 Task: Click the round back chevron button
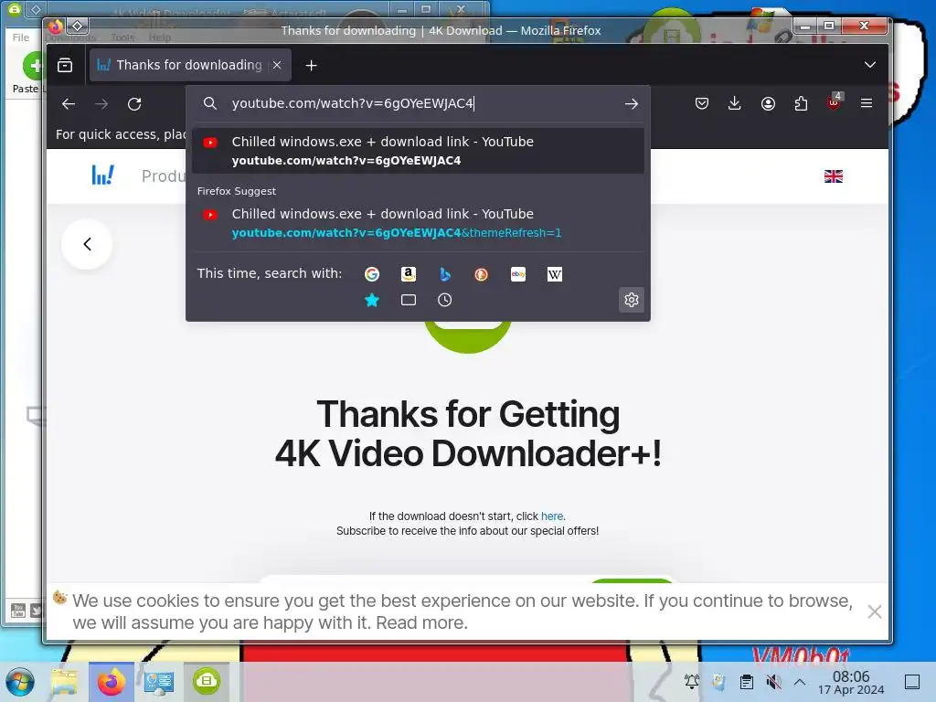(x=87, y=244)
